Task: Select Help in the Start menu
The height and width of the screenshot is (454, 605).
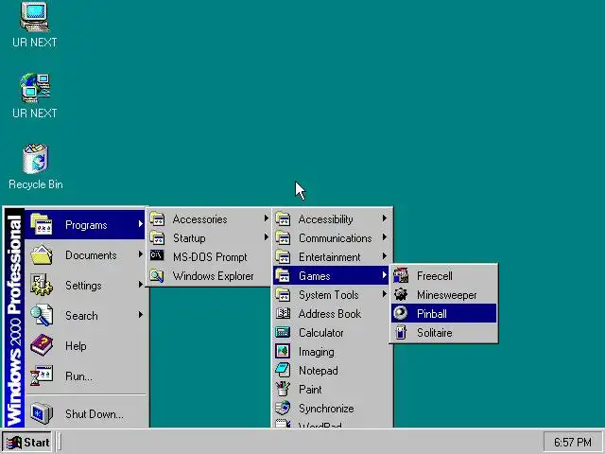Action: point(85,345)
